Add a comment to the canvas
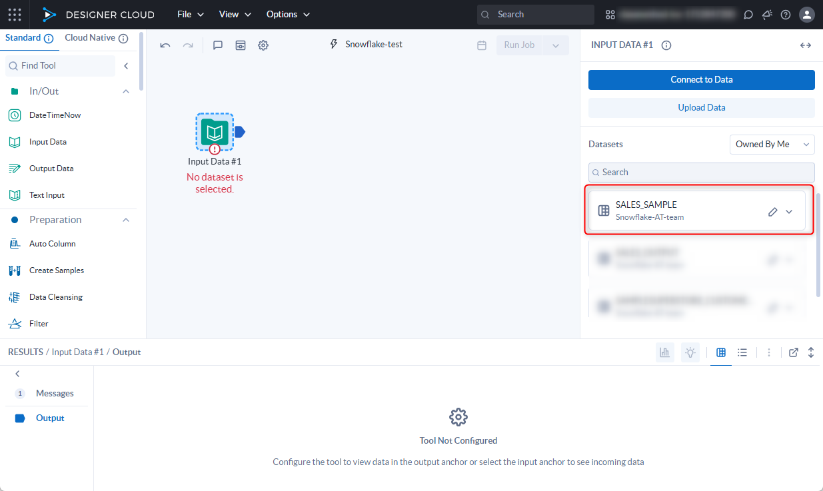 (x=218, y=45)
